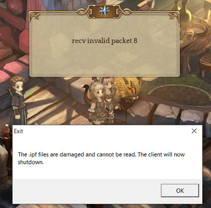Screen dimensions: 211x208
Task: Click the round bowl on the wooden table
Action: (x=197, y=30)
